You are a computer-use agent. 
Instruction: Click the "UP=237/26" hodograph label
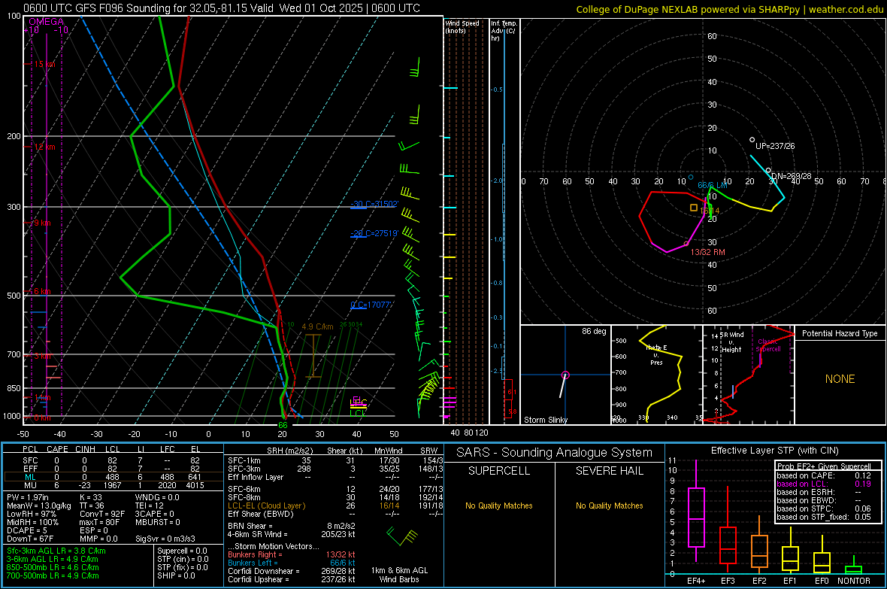point(775,146)
